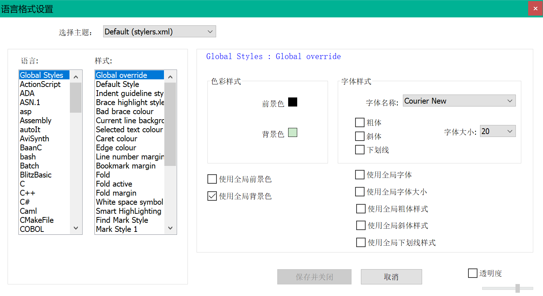Select Caret colour in the 样式 list
Viewport: 543px width, 296px height.
[x=117, y=138]
